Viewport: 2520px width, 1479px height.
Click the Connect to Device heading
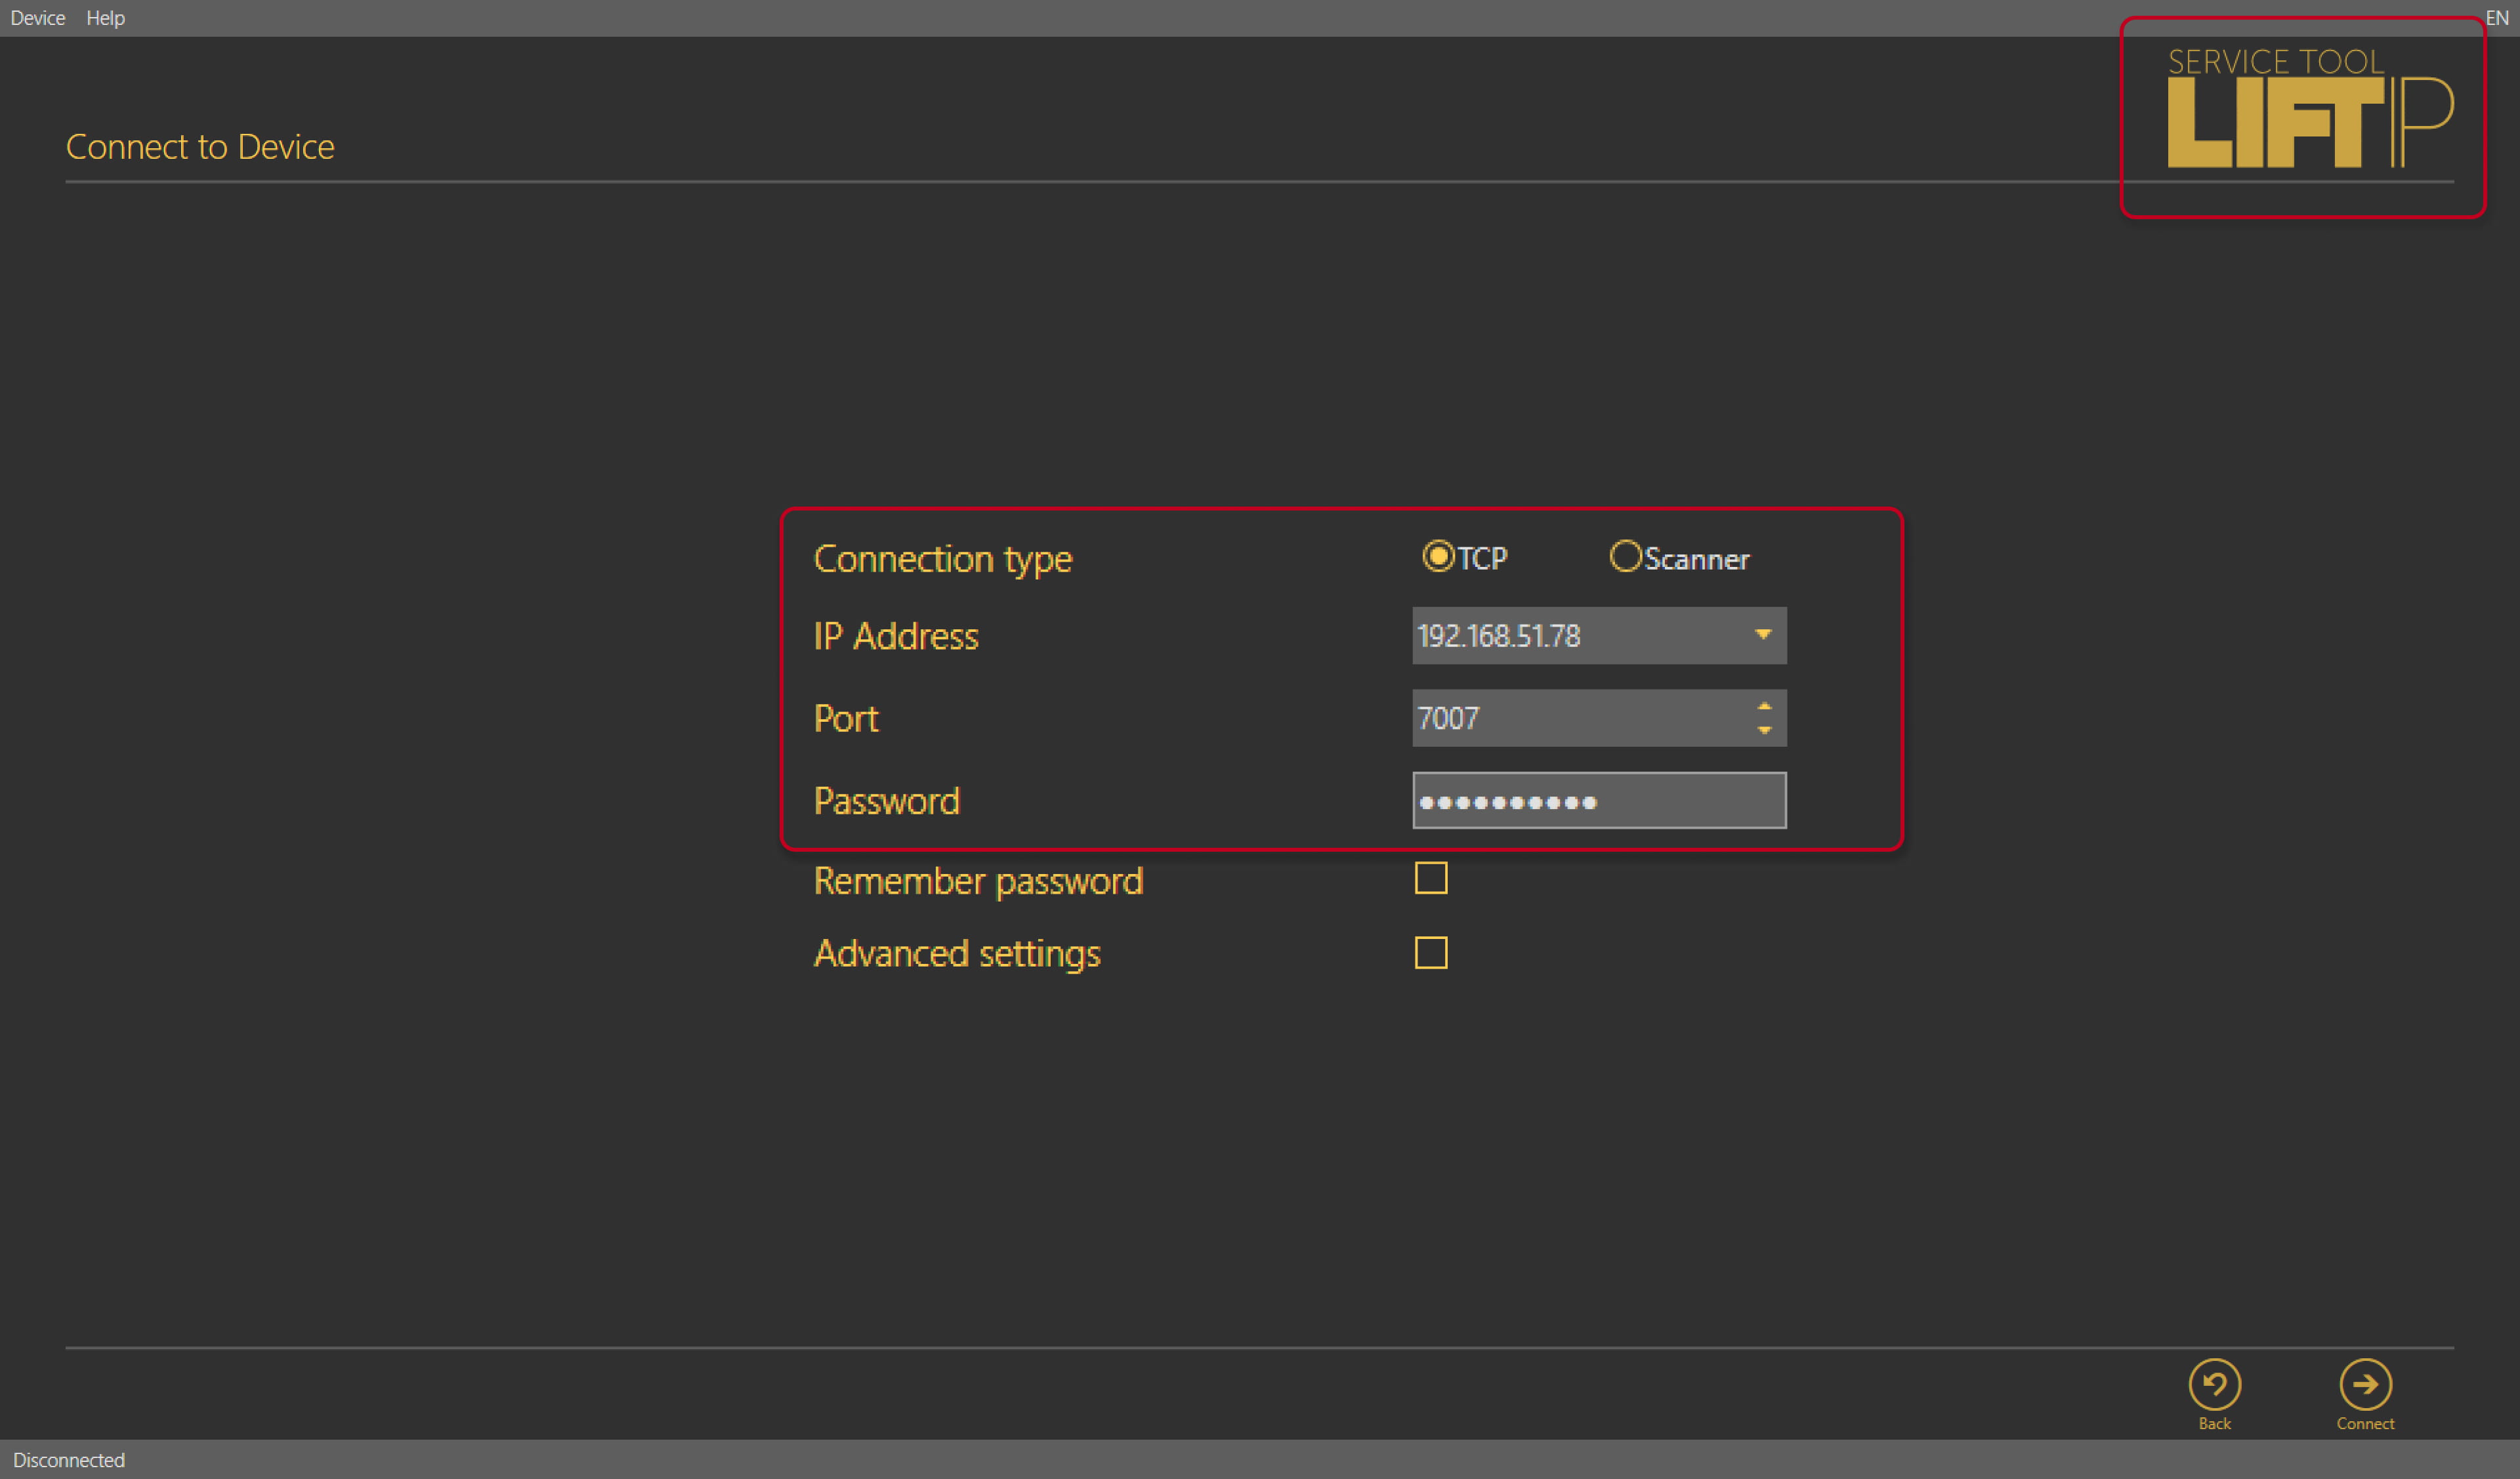[x=200, y=147]
